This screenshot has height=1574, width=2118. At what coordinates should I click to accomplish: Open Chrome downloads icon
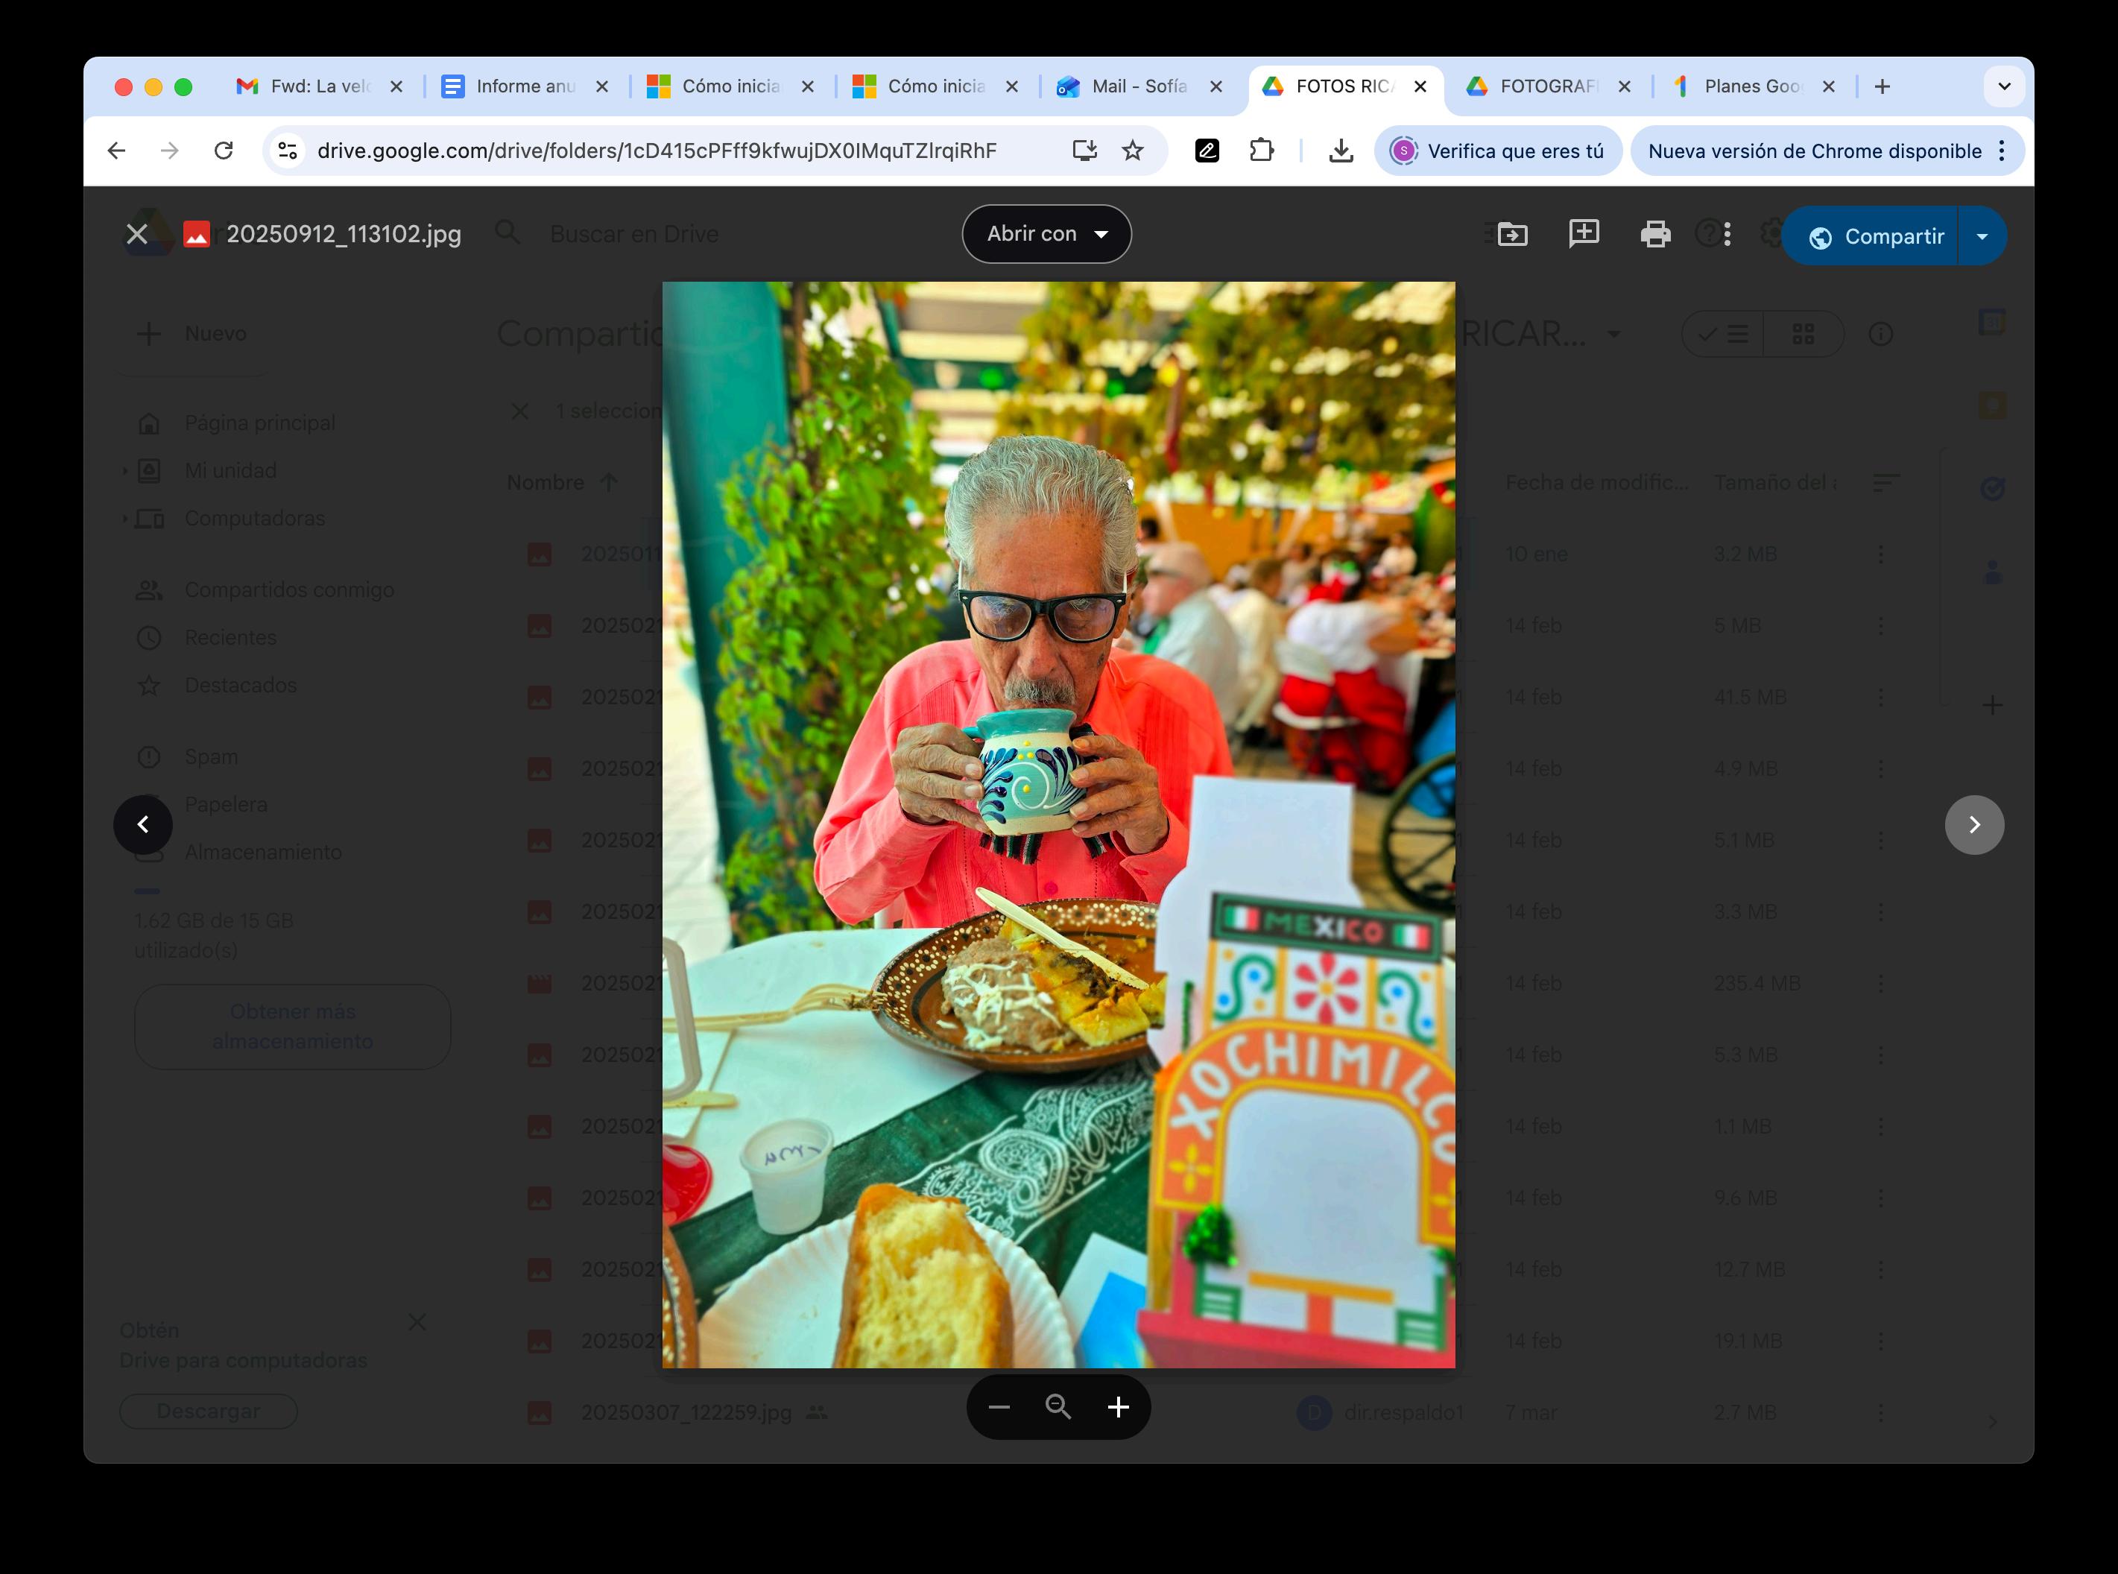(1341, 151)
